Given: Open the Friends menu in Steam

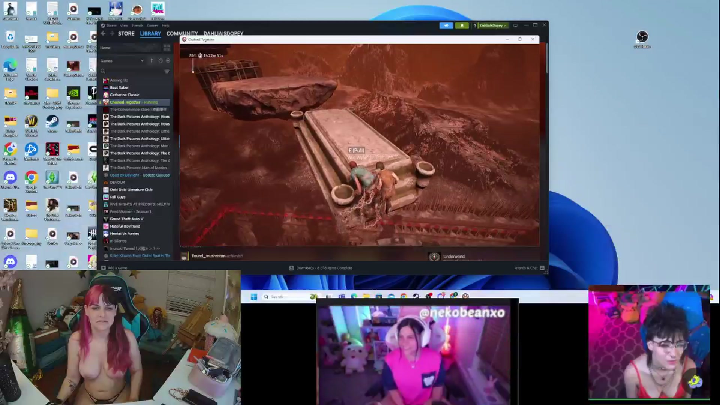Looking at the screenshot, I should click(137, 25).
